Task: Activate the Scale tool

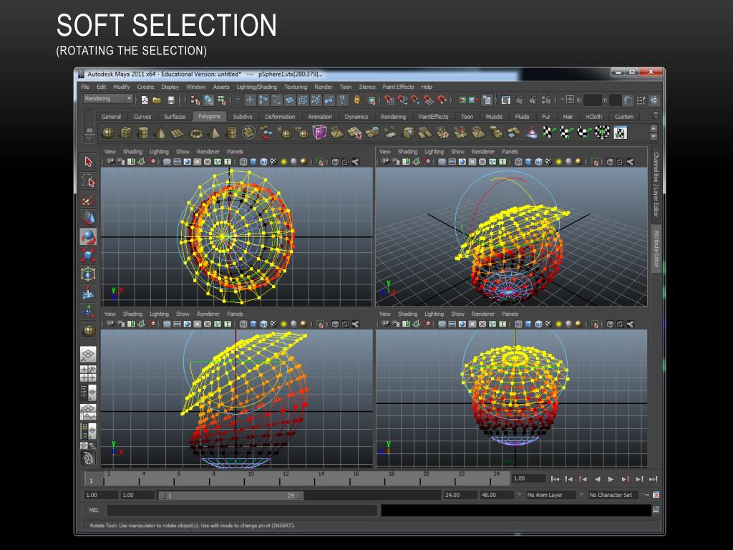Action: click(x=88, y=256)
